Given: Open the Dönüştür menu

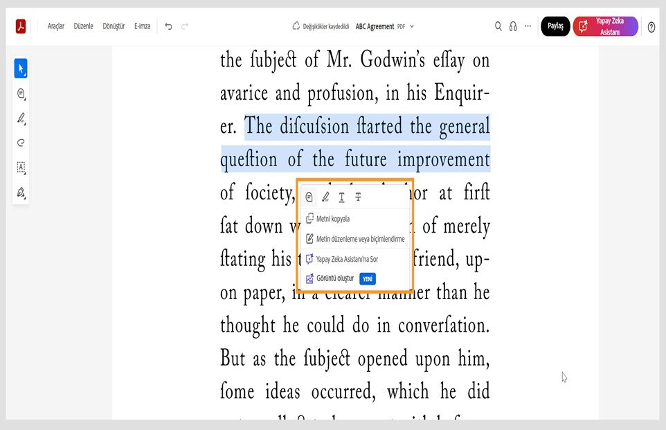Looking at the screenshot, I should click(x=114, y=26).
